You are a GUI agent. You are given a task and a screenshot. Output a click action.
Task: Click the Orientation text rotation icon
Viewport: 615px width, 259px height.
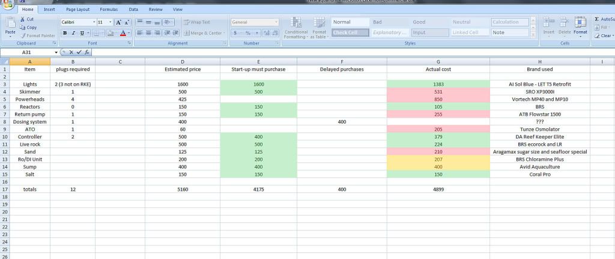tap(167, 22)
